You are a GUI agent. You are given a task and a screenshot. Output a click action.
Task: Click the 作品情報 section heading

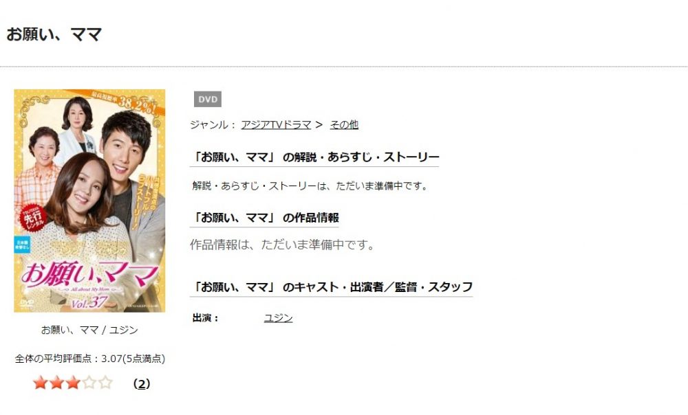click(266, 217)
